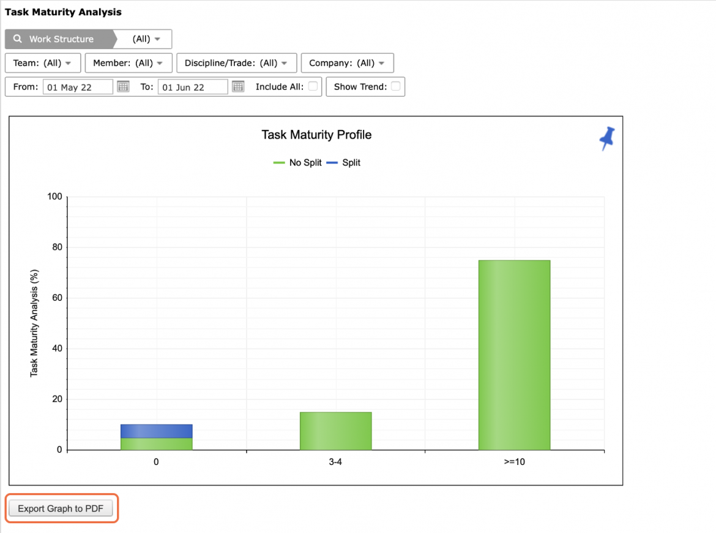Click the Task Maturity Profile chart title
The width and height of the screenshot is (716, 533).
[316, 135]
